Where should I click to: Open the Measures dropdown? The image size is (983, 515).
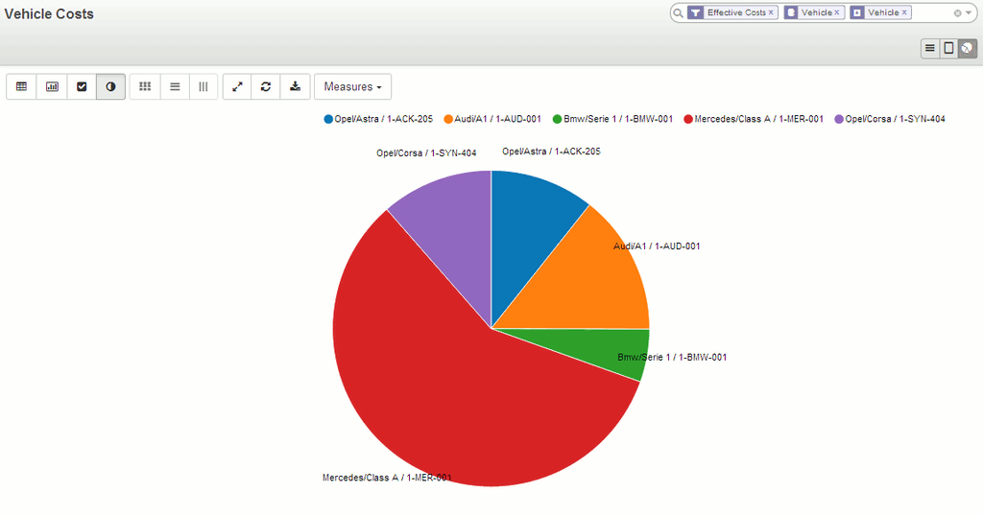[352, 86]
